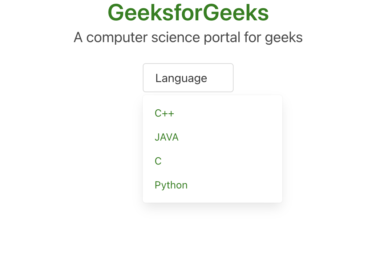388x276 pixels.
Task: Select C++ from the dropdown menu
Action: tap(165, 113)
